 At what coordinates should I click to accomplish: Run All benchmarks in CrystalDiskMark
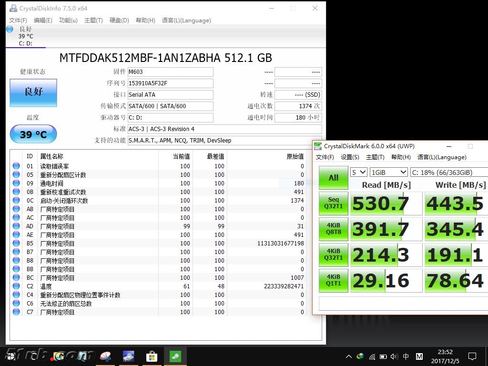coord(333,178)
